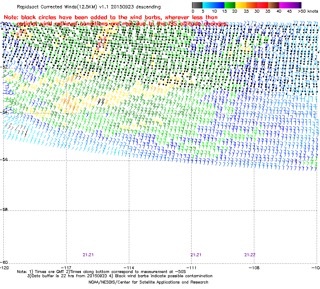Viewport: 320px width, 289px height.
Task: Click the 'Note: 1) Times are GMT' footer line
Action: (101, 272)
